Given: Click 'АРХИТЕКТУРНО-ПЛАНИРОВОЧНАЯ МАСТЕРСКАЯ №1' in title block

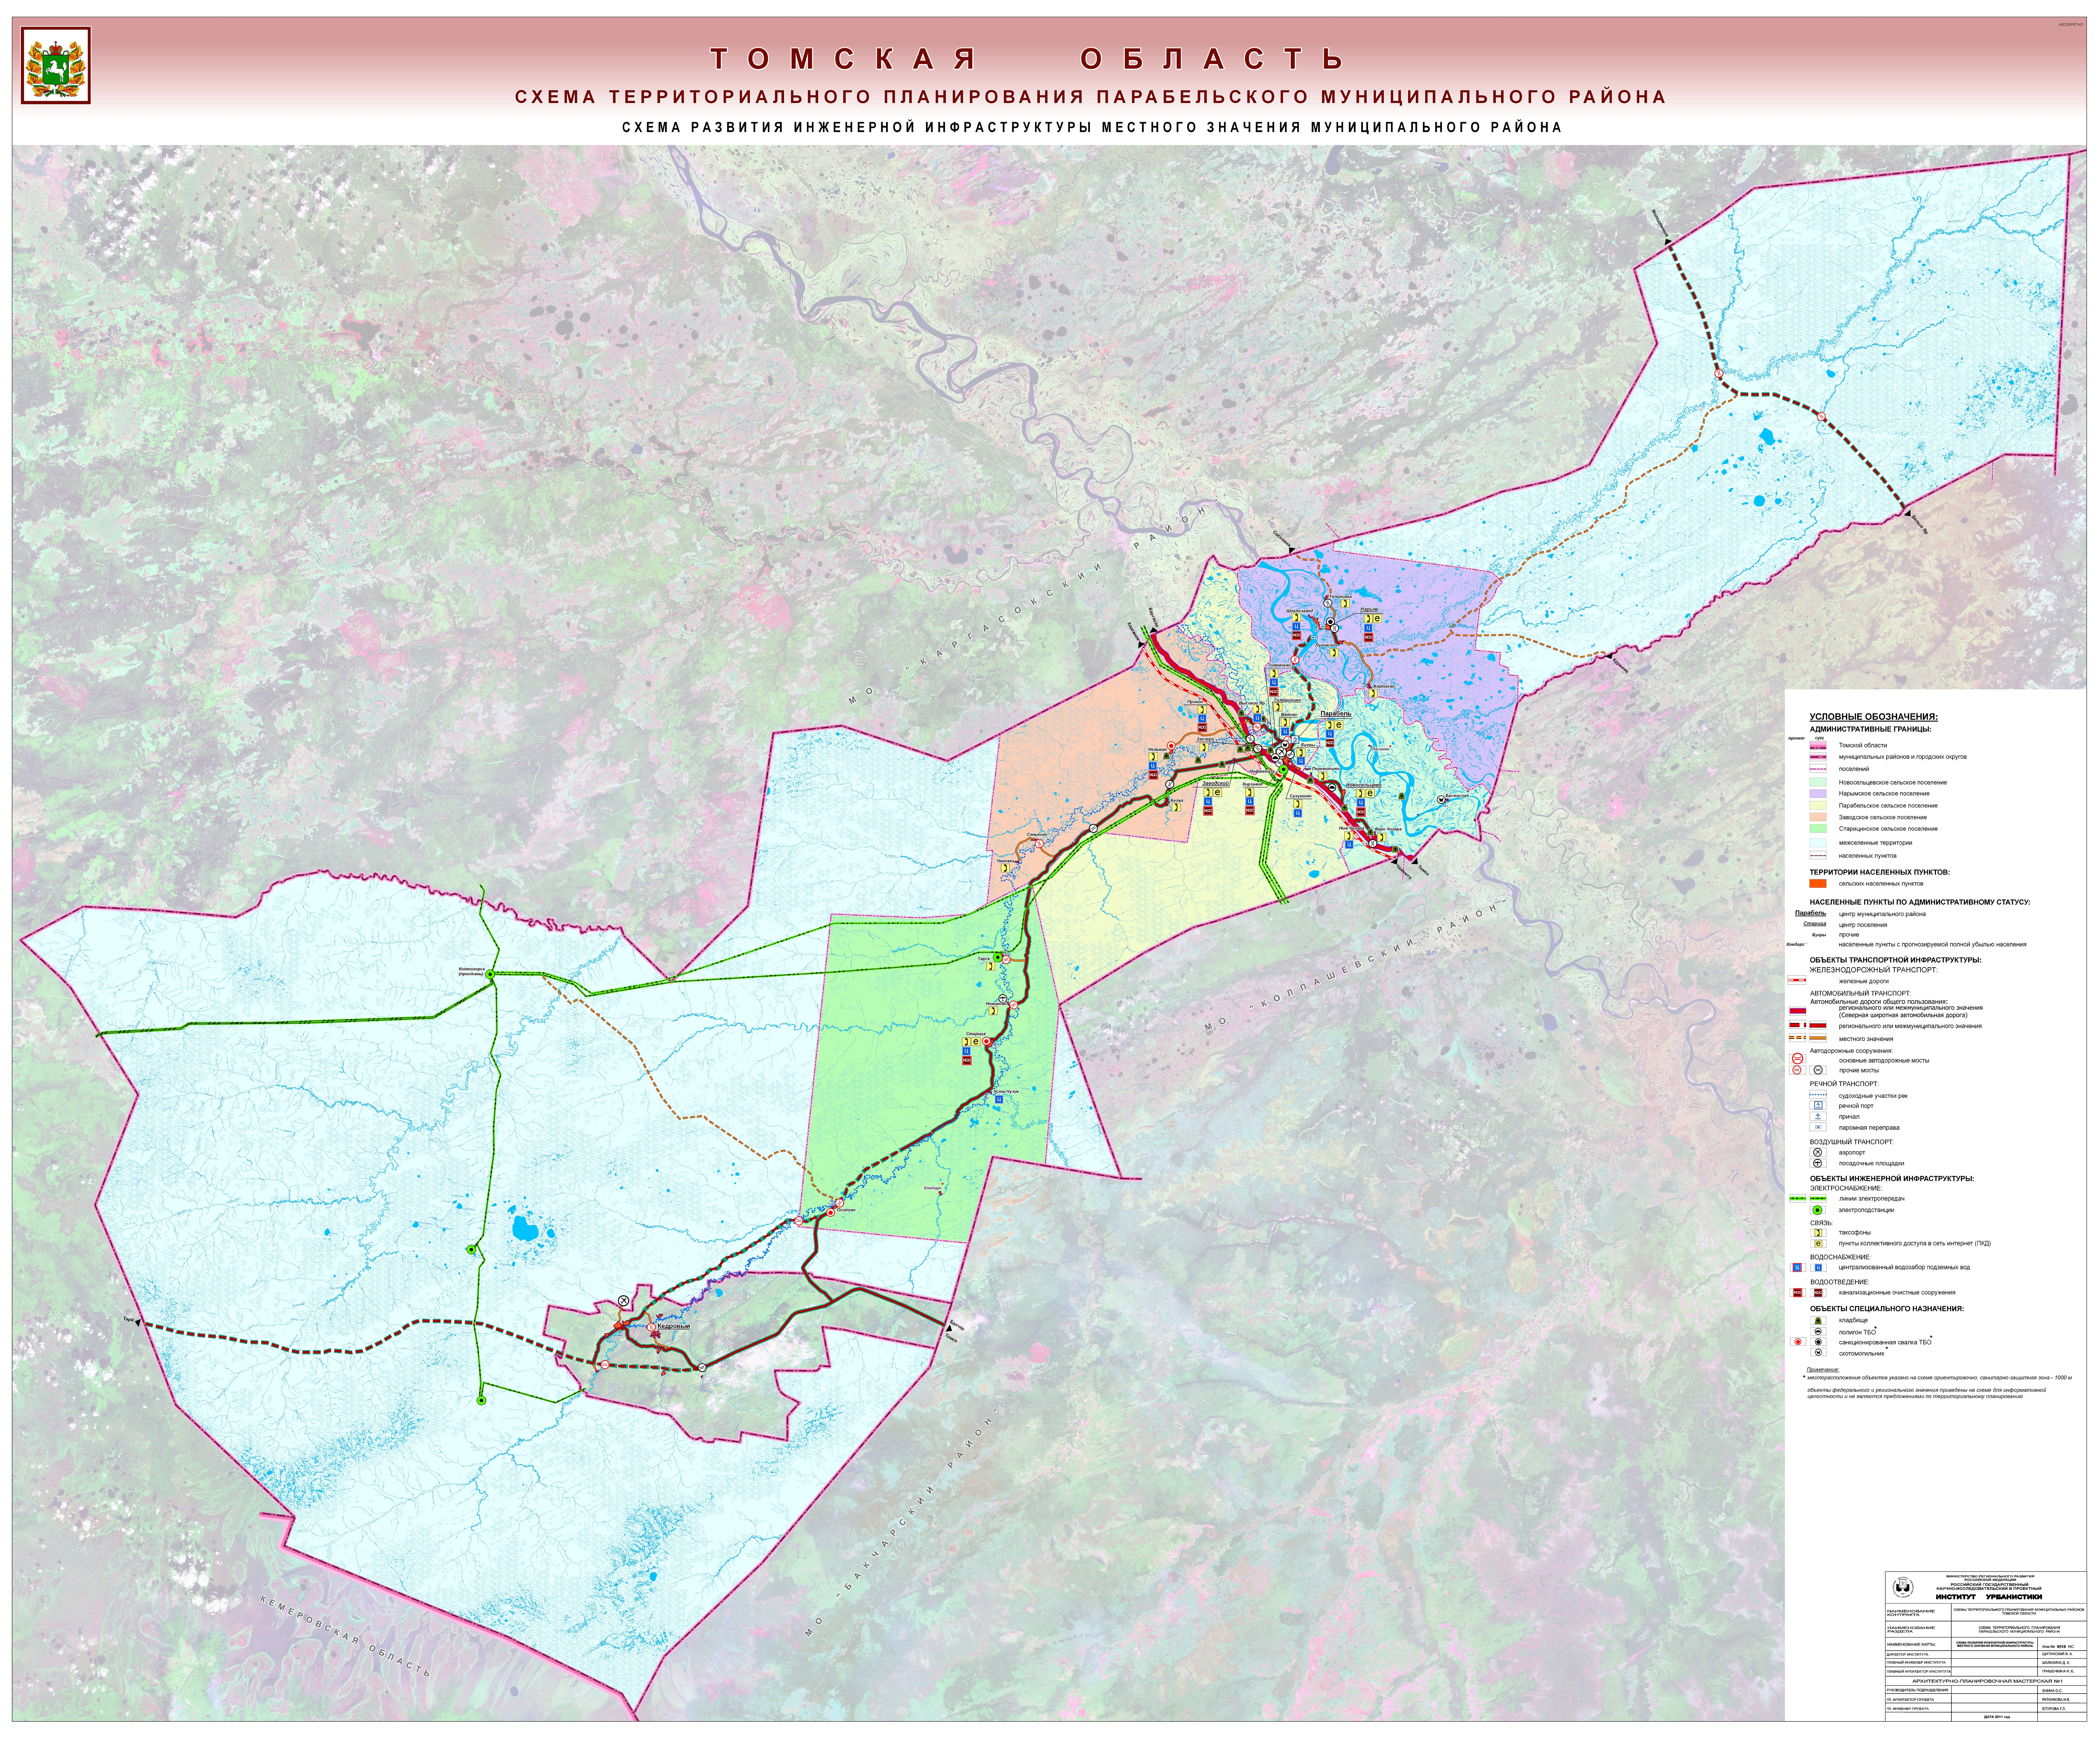Looking at the screenshot, I should click(1988, 1681).
